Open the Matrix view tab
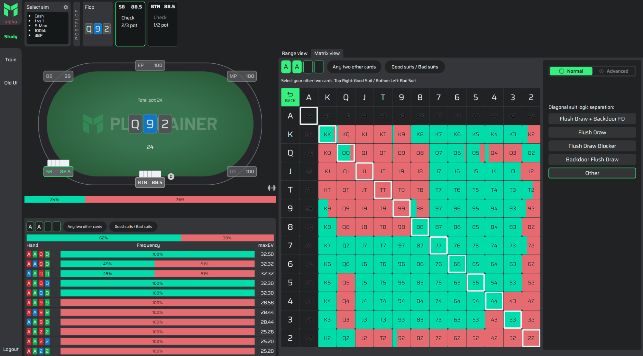 (327, 53)
